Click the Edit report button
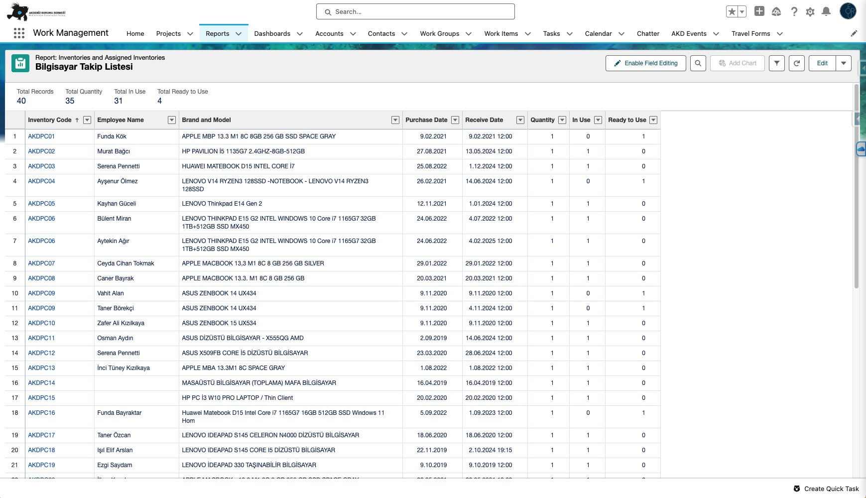The height and width of the screenshot is (498, 866). click(x=822, y=63)
